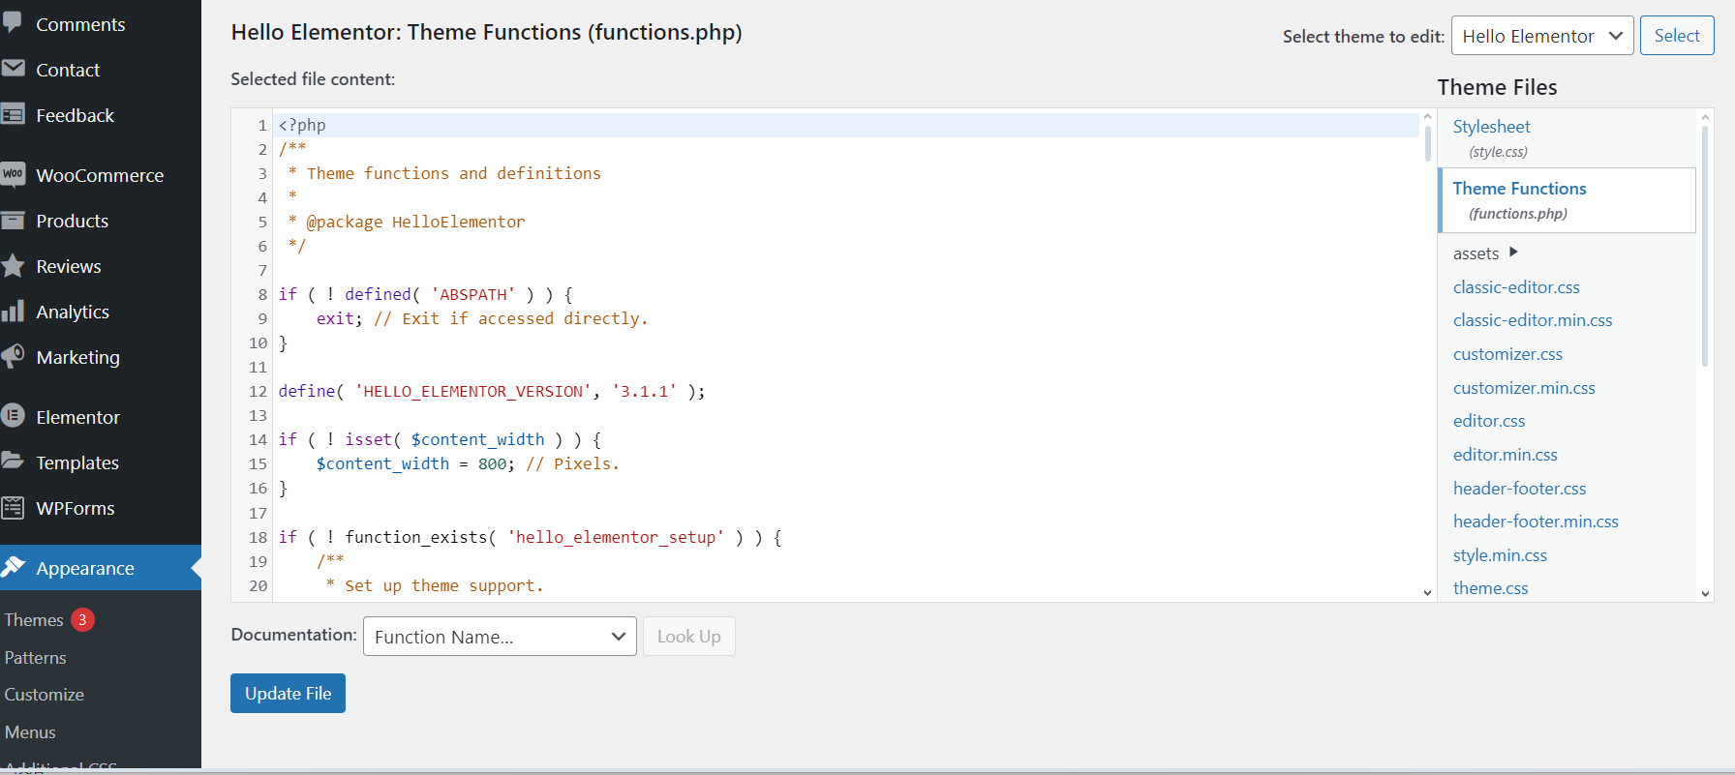
Task: Open editor.min.css file
Action: (1506, 455)
